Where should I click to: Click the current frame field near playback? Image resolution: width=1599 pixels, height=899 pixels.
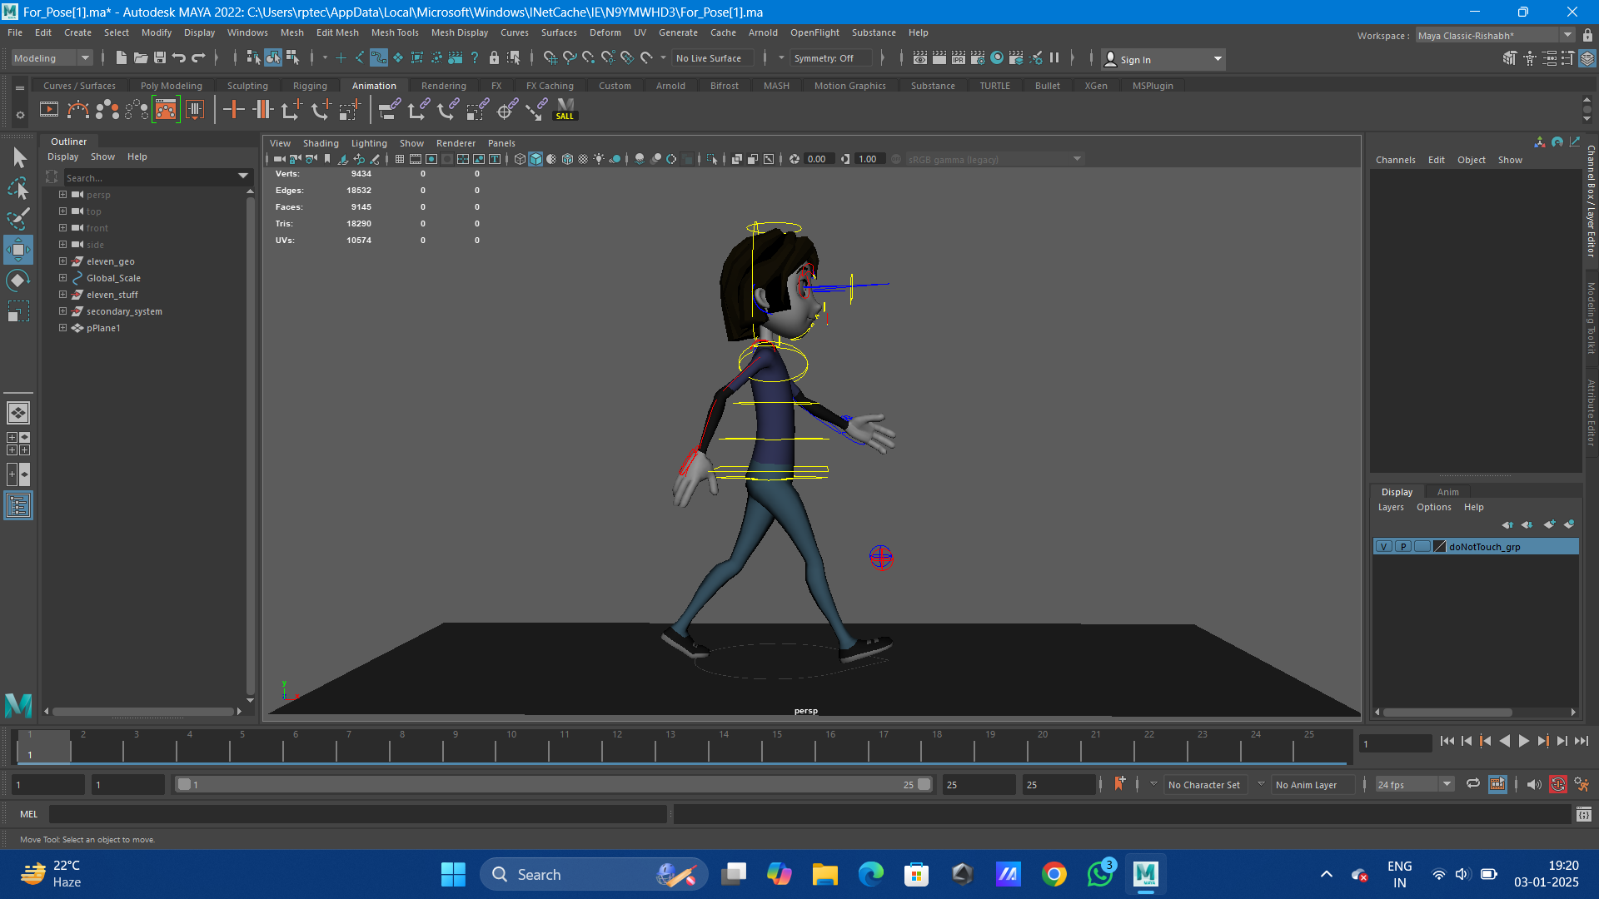[1395, 743]
